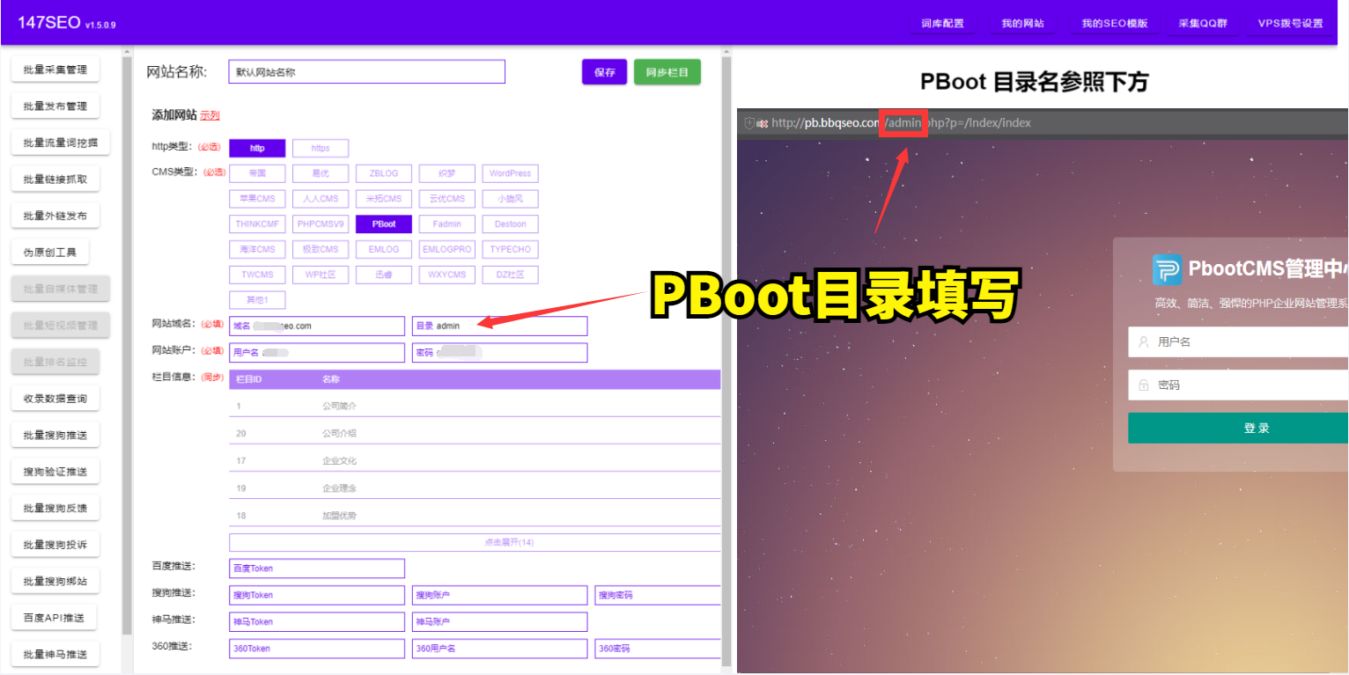Select the http protocol type
Viewport: 1349px width, 675px height.
[257, 148]
